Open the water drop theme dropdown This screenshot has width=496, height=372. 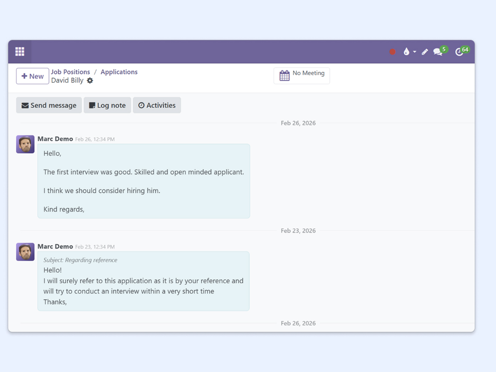409,52
